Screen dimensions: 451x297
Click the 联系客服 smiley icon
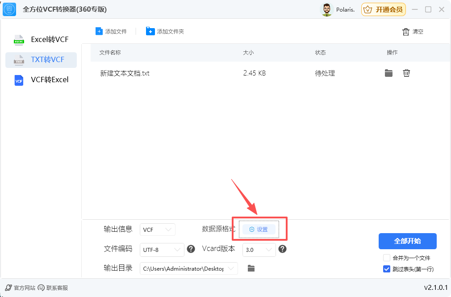tap(41, 288)
